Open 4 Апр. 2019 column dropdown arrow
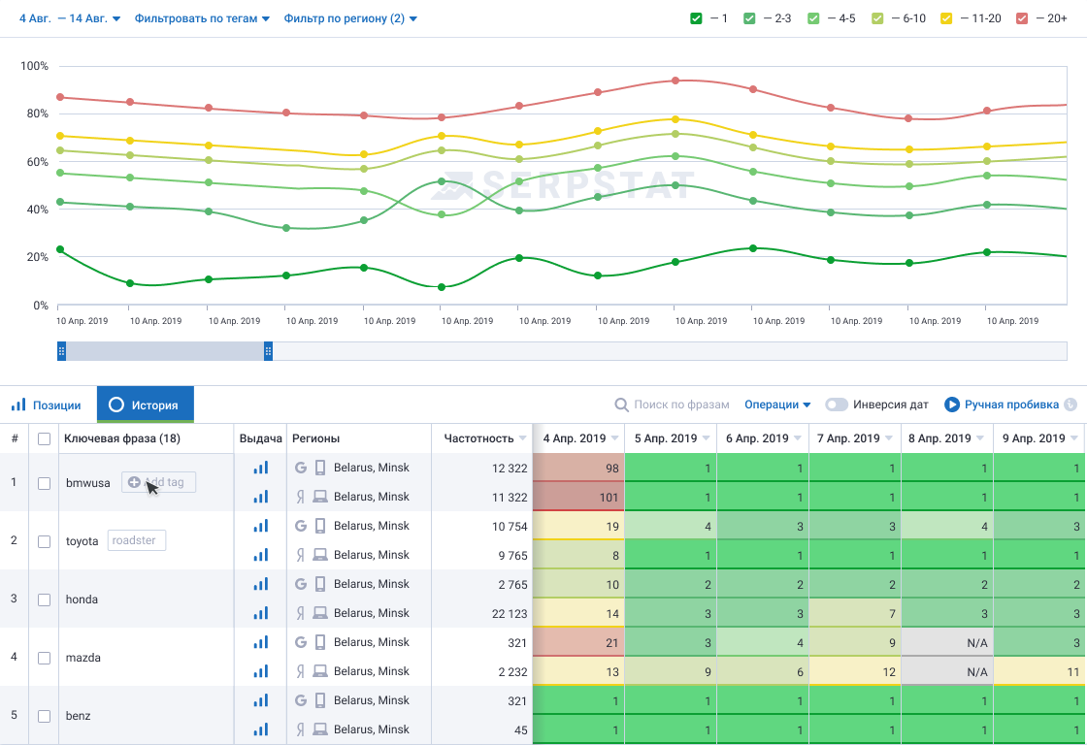 coord(615,438)
